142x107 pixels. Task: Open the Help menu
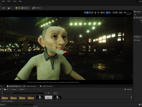coord(20,1)
